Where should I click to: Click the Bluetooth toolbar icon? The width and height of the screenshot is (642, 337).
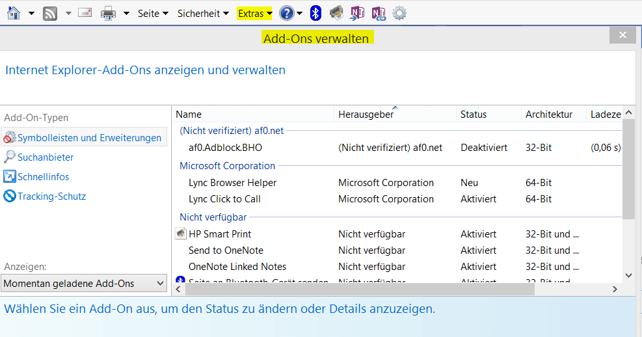coord(315,13)
